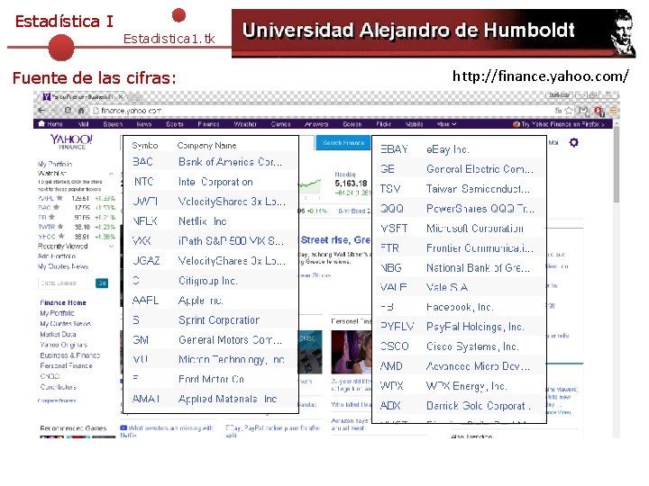649x486 pixels.
Task: Click the Search Finance button
Action: tap(343, 142)
